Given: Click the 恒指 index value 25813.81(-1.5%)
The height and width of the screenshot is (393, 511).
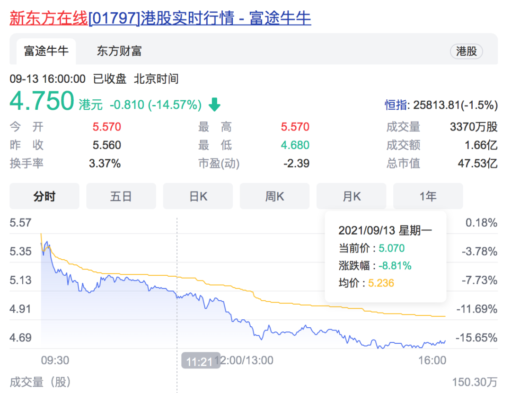Looking at the screenshot, I should [455, 105].
